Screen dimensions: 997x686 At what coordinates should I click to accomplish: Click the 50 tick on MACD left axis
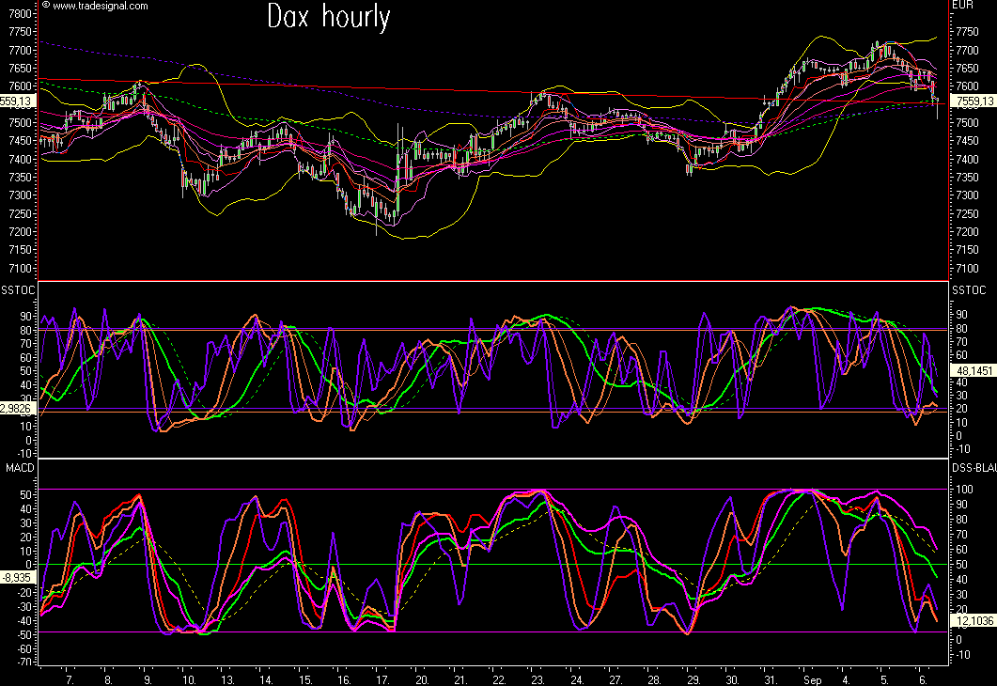click(26, 494)
